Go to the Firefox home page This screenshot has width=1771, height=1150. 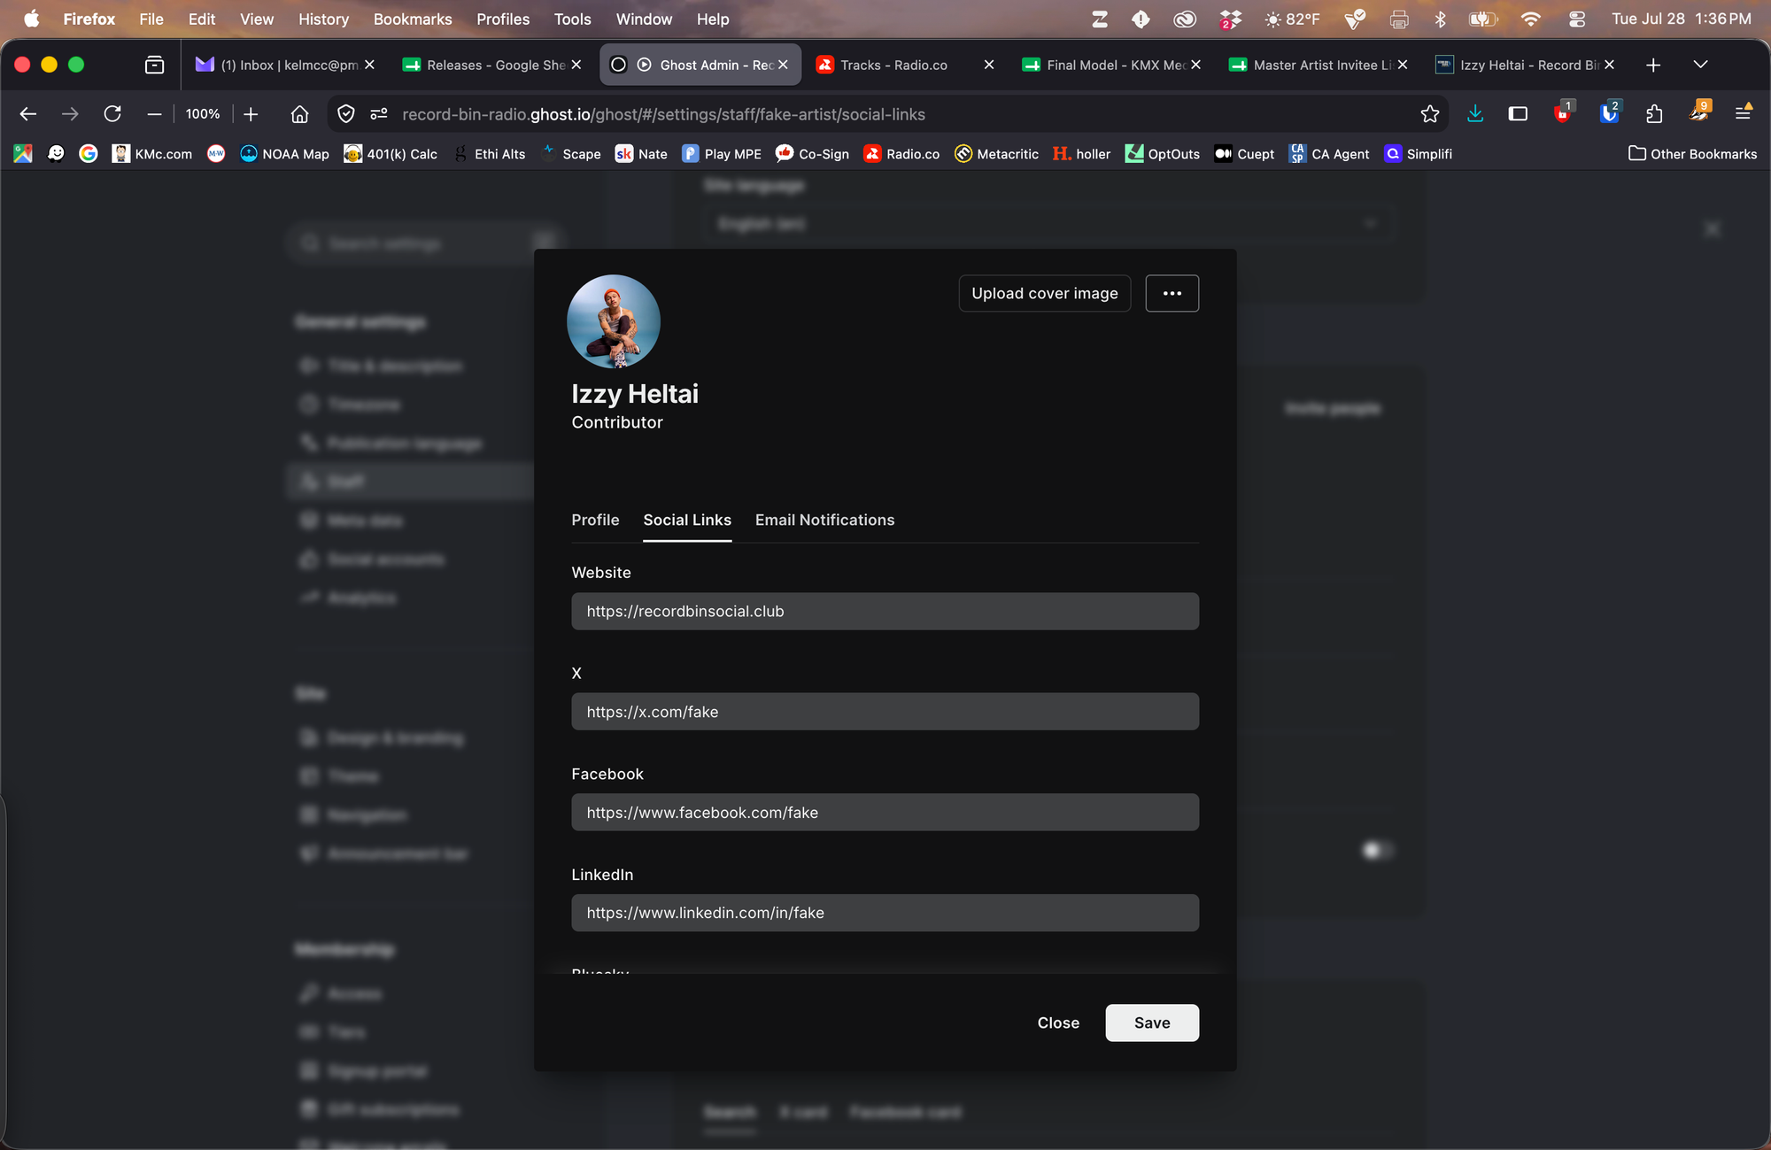tap(299, 114)
